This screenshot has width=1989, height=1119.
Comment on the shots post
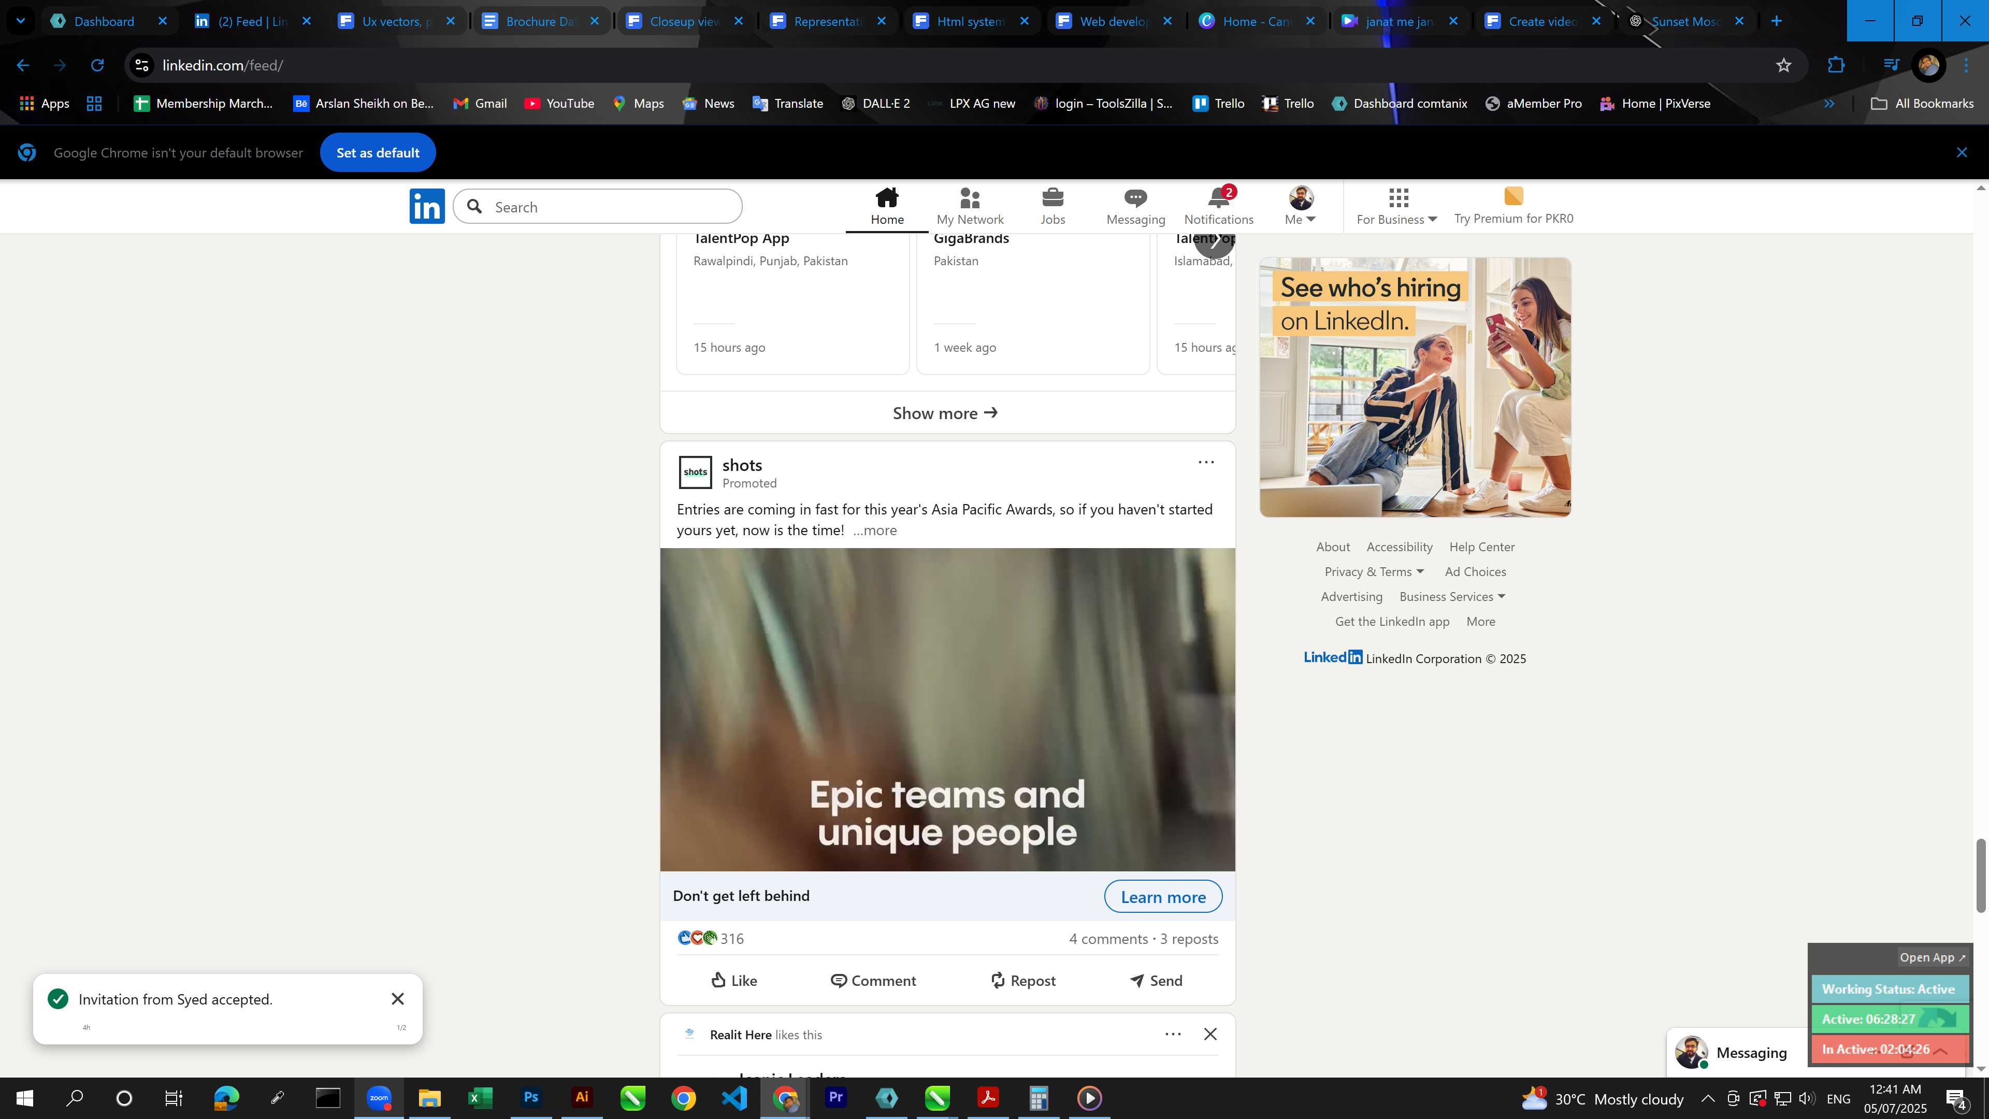(872, 981)
